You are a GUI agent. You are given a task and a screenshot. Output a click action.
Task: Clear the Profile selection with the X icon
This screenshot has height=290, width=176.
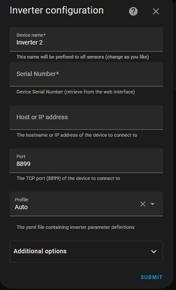[x=143, y=204]
